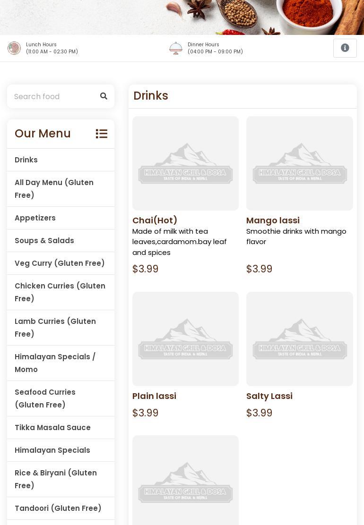The height and width of the screenshot is (525, 364).
Task: Select Drinks in the menu sidebar
Action: pyautogui.click(x=61, y=160)
